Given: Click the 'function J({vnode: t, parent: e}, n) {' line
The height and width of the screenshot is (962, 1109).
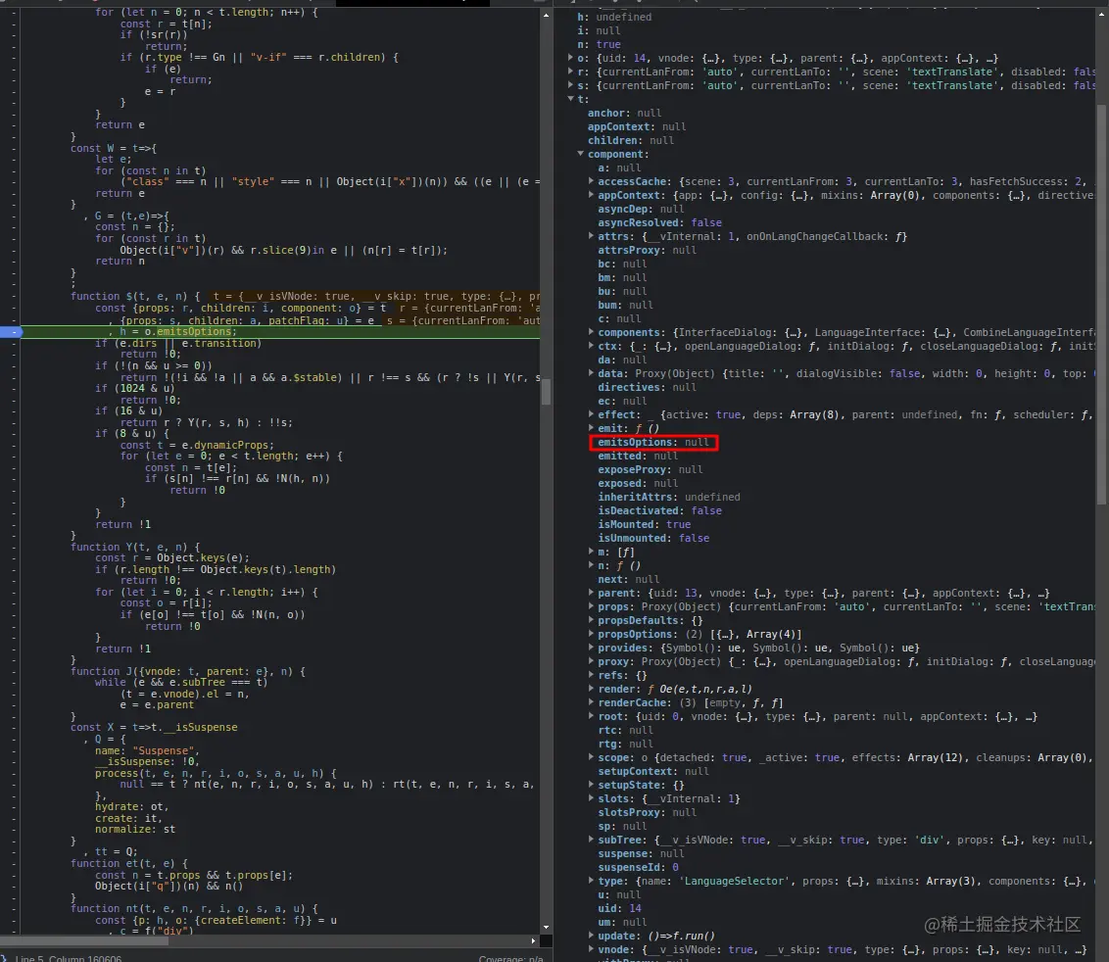Looking at the screenshot, I should [x=187, y=671].
